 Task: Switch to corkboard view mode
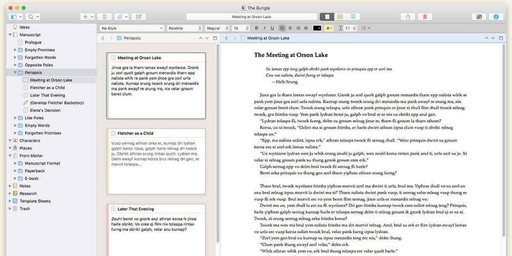tap(340, 17)
